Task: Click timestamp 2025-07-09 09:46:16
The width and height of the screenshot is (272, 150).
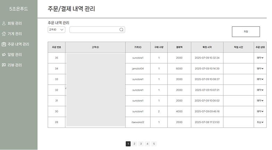Action: [x=207, y=111]
